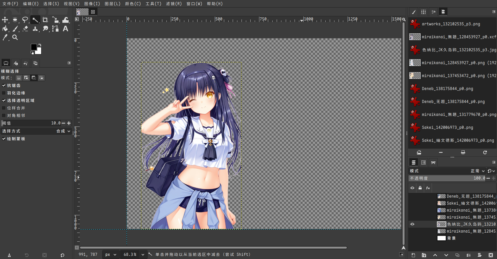Screen dimensions: 497x259
Task: Enable the 羽化边缘 option
Action: [4, 93]
